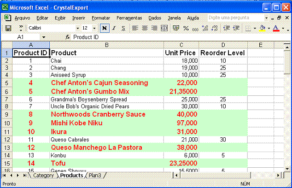
Task: Decrease decimal places
Action: click(214, 28)
